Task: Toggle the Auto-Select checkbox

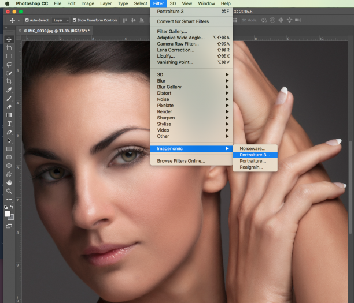Action: (x=27, y=20)
